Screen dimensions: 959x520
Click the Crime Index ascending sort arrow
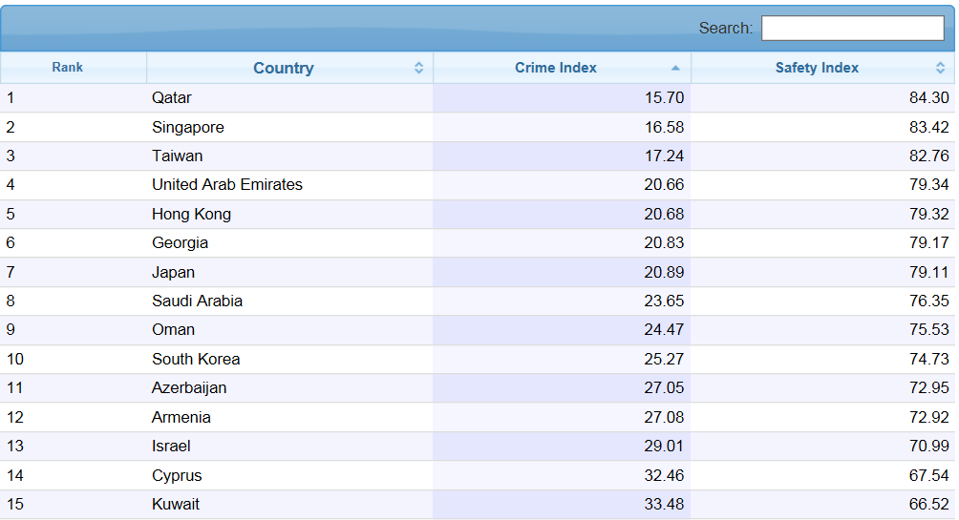(x=675, y=68)
